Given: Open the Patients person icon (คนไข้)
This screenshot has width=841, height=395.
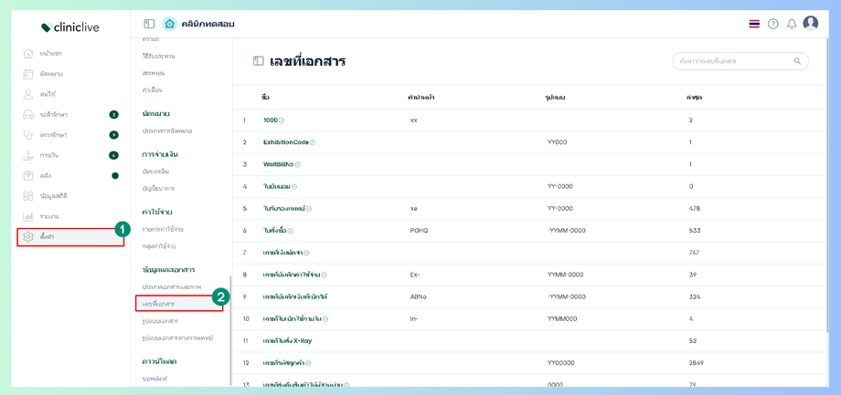Looking at the screenshot, I should coord(28,94).
